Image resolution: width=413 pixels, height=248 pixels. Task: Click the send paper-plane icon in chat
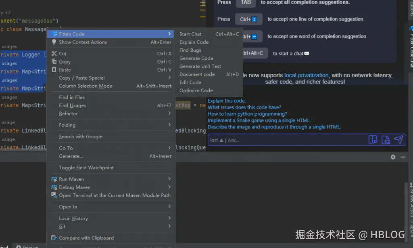398,140
